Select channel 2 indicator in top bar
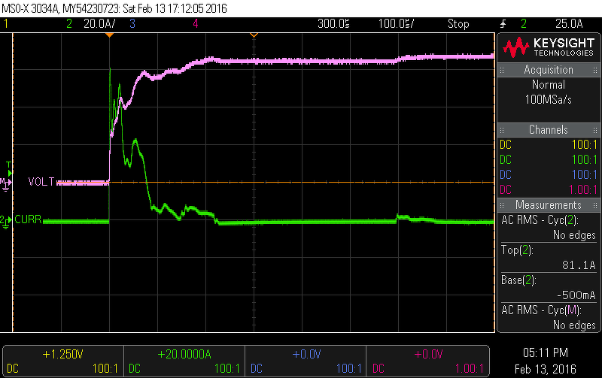Screen dimensions: 602x378 [69, 24]
